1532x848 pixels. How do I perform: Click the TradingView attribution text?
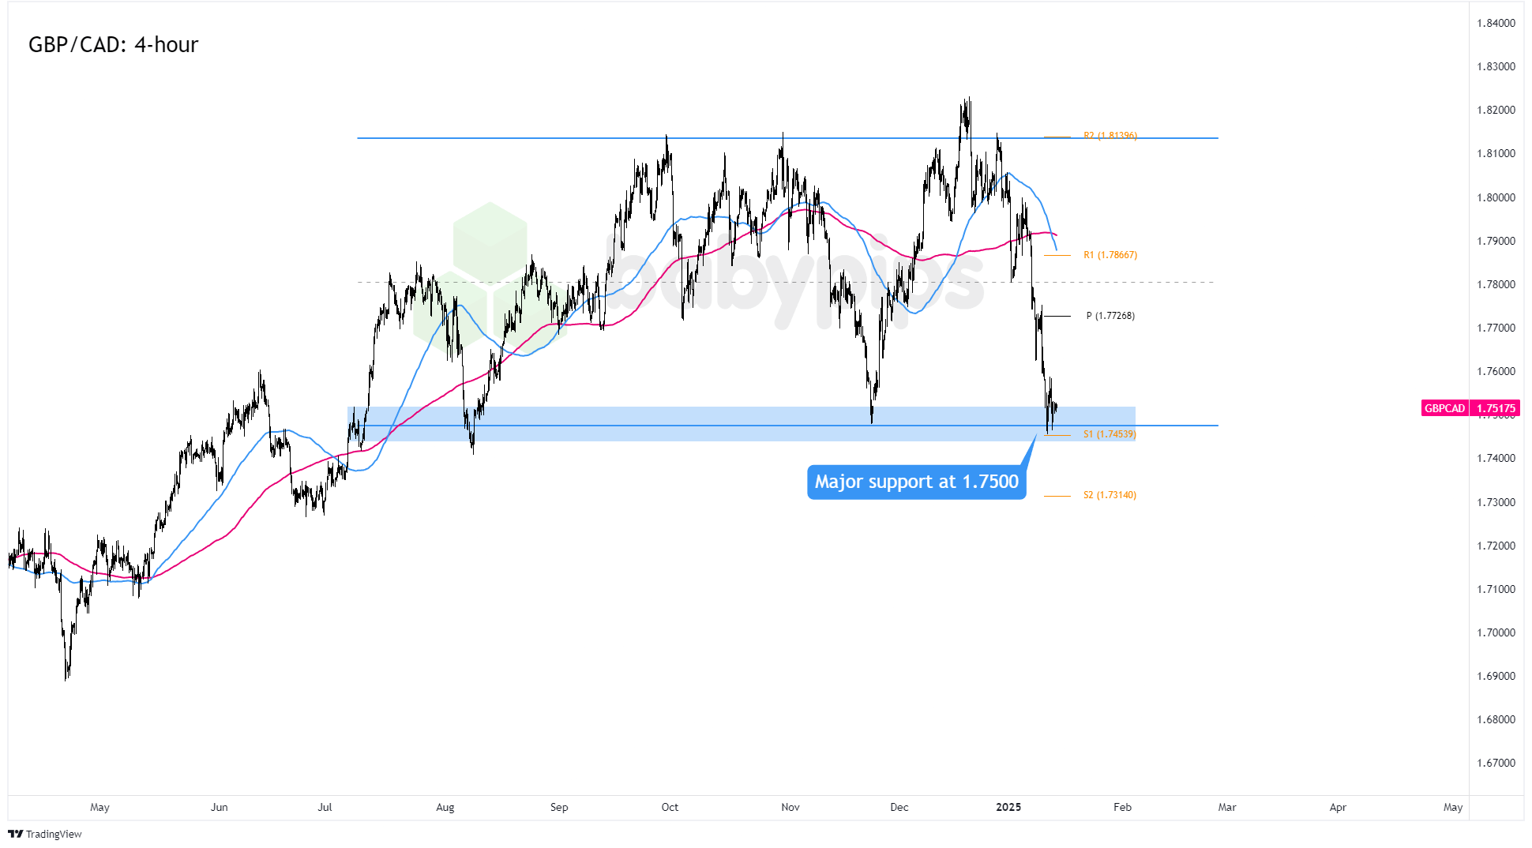point(54,834)
